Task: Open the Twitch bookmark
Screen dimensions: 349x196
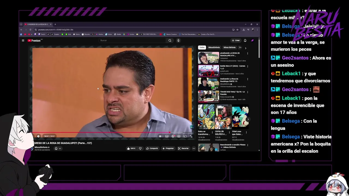Action: coord(42,34)
